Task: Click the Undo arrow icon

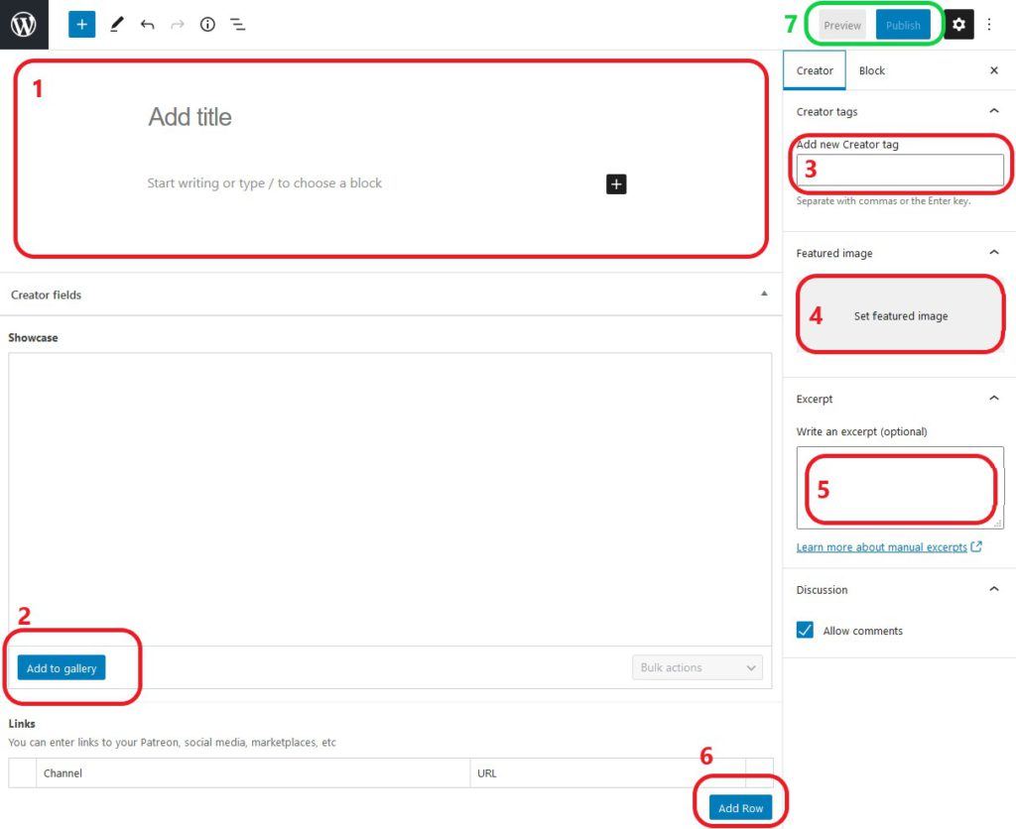Action: click(147, 24)
